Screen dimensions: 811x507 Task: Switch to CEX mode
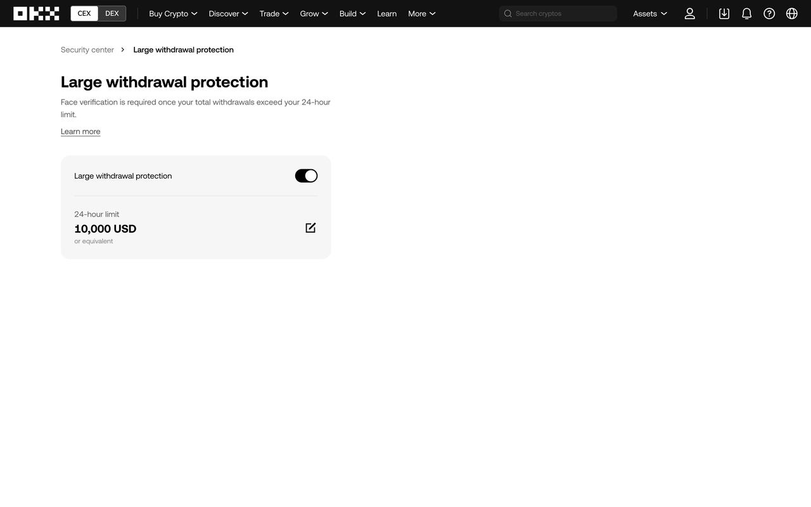84,13
